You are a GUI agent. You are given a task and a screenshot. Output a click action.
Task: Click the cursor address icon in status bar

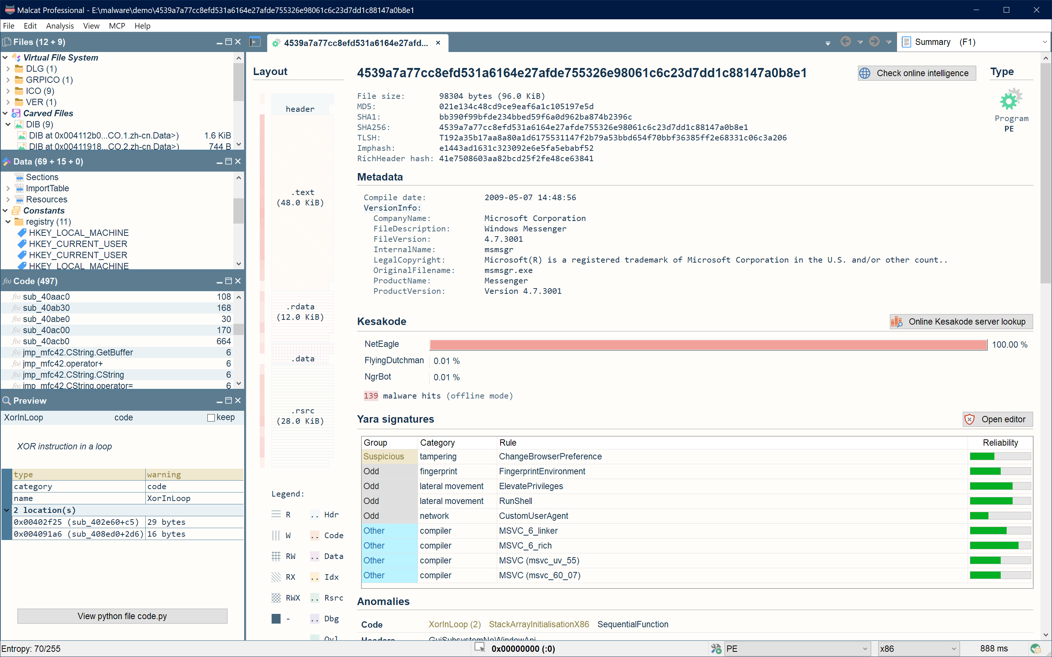pyautogui.click(x=479, y=648)
